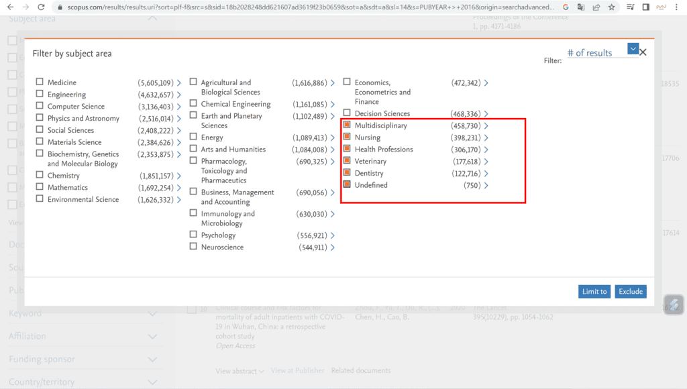Uncheck the Undefined subject checkbox

[x=348, y=185]
